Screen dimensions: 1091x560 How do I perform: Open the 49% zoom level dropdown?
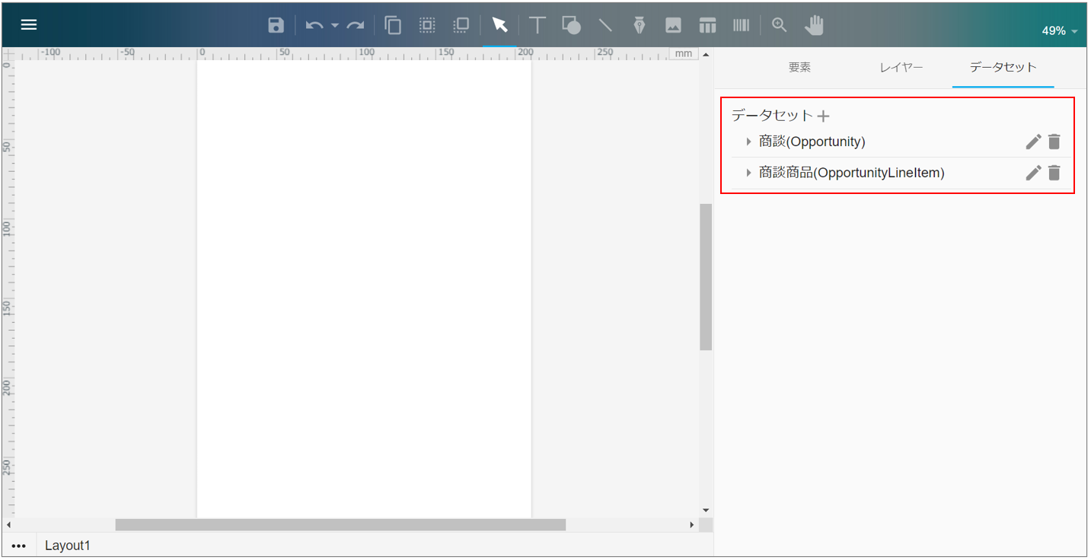point(1059,31)
